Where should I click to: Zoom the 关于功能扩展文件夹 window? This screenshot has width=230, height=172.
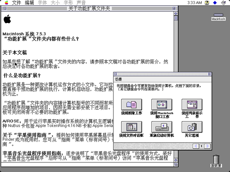pyautogui.click(x=174, y=8)
